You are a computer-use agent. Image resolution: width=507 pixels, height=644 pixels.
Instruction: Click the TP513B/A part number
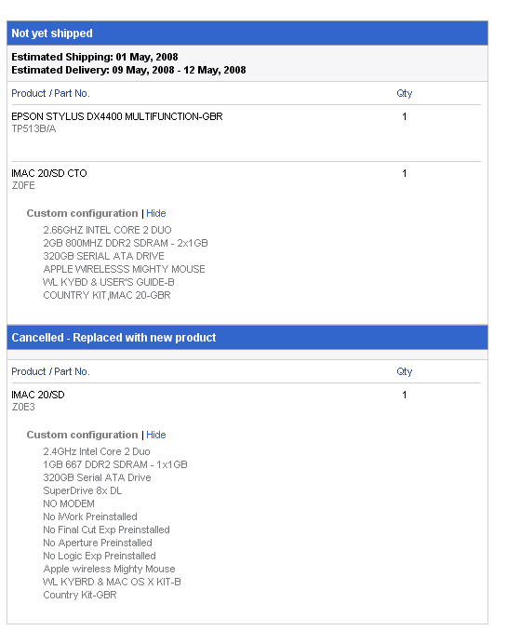(33, 129)
